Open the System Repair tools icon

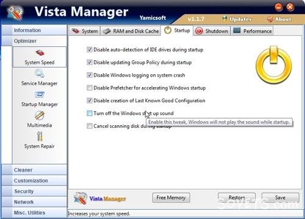coord(40,136)
